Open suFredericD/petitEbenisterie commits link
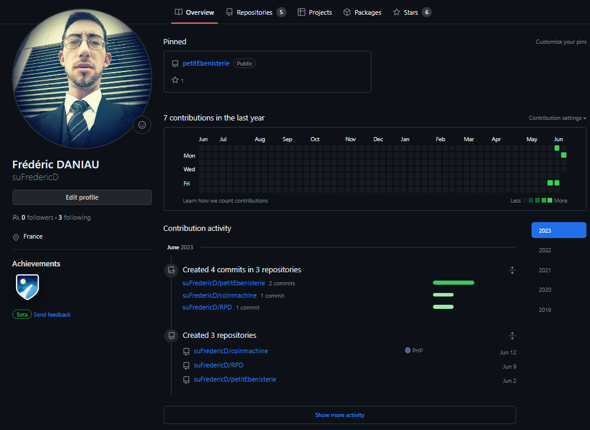This screenshot has width=590, height=430. click(x=224, y=283)
